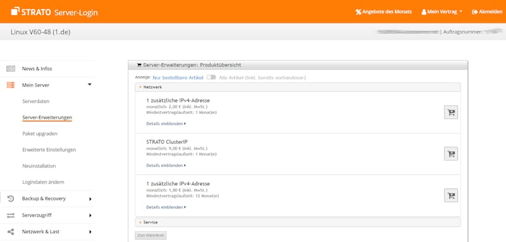Add STRATO ClusterIP to cart
This screenshot has height=242, width=506.
pos(451,154)
